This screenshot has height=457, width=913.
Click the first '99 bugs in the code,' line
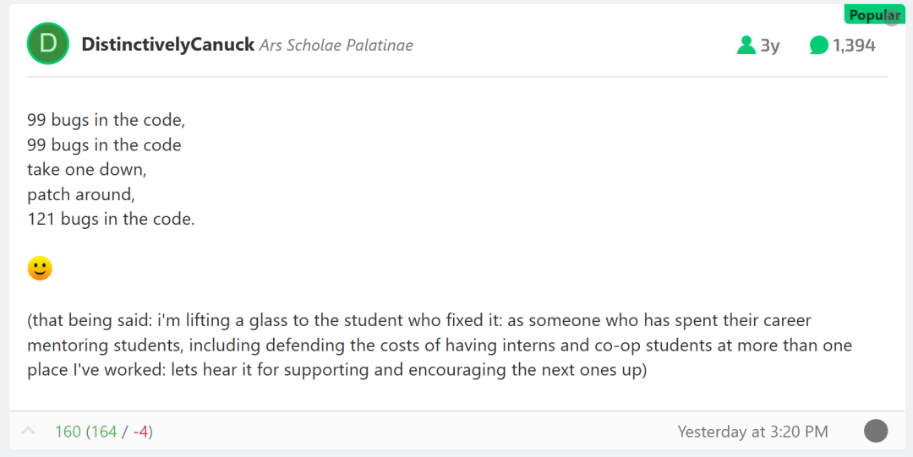[106, 120]
